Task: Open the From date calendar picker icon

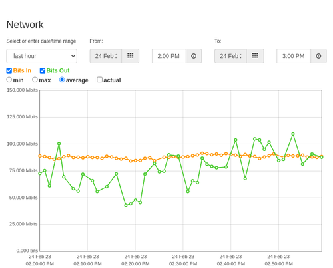Action: (x=131, y=56)
